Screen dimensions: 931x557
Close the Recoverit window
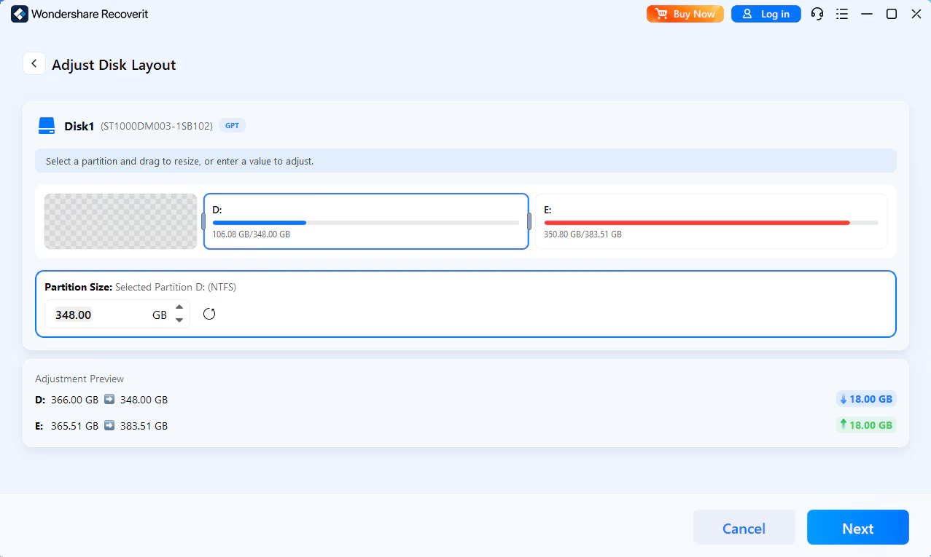(916, 14)
